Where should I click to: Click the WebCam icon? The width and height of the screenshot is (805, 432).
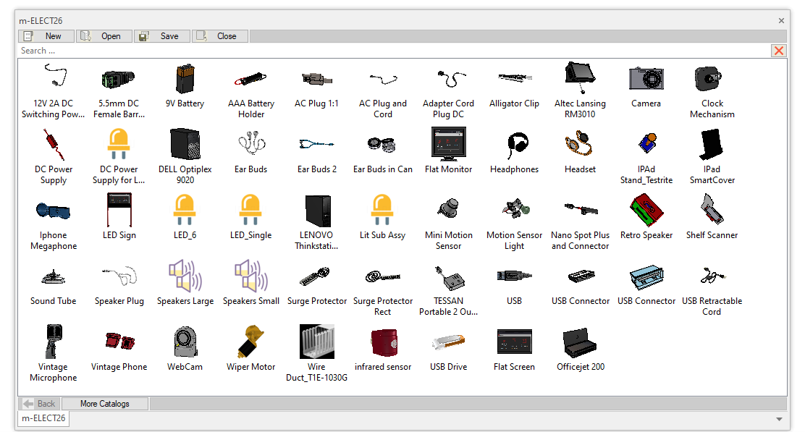click(x=185, y=342)
